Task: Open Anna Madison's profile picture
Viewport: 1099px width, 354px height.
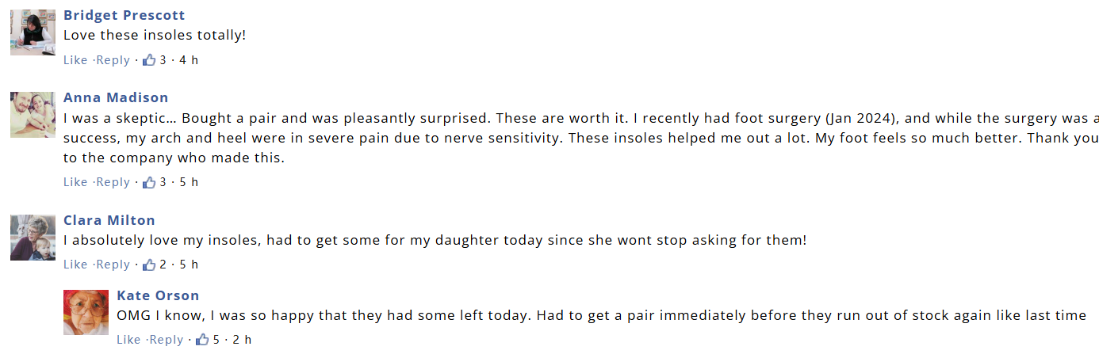Action: [33, 115]
